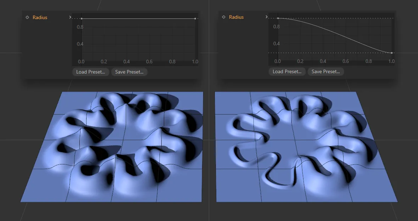The image size is (418, 221).
Task: Select the left Radius channel label
Action: click(40, 17)
